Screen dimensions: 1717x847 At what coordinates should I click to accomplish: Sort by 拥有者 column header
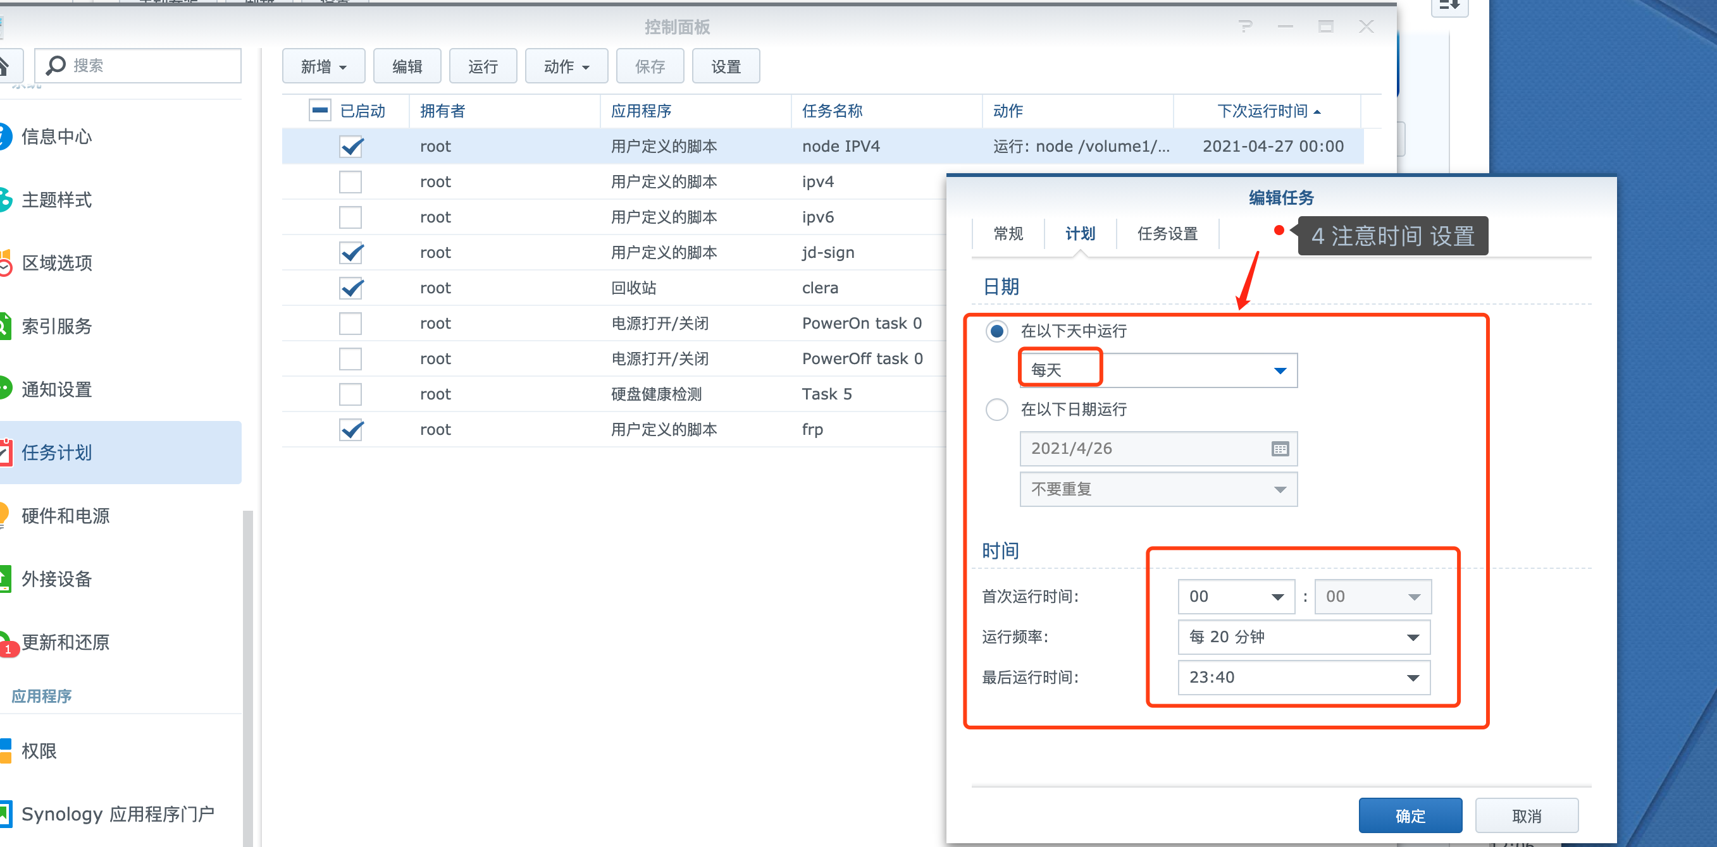(505, 111)
